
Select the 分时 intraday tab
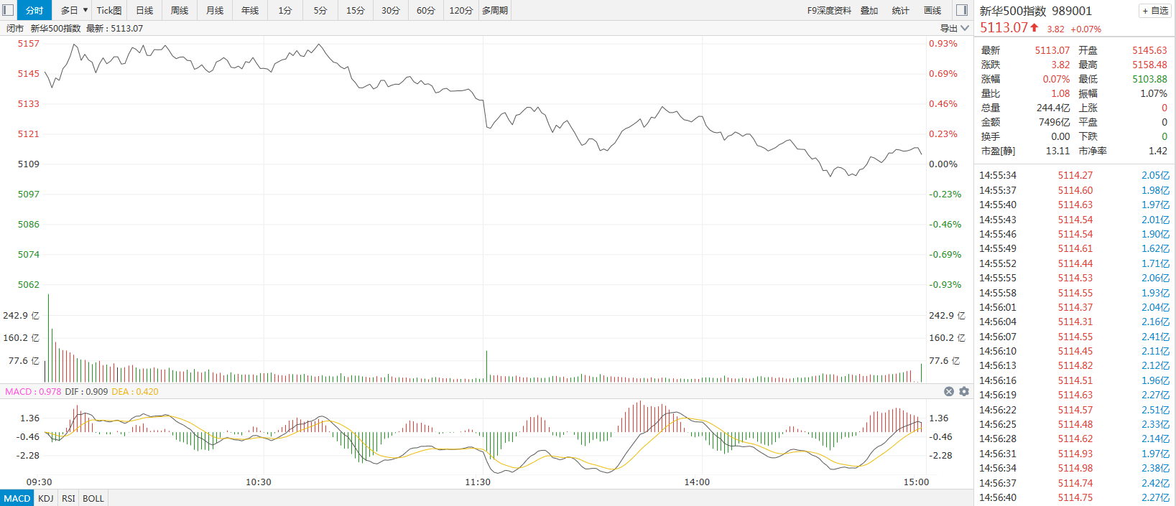34,10
